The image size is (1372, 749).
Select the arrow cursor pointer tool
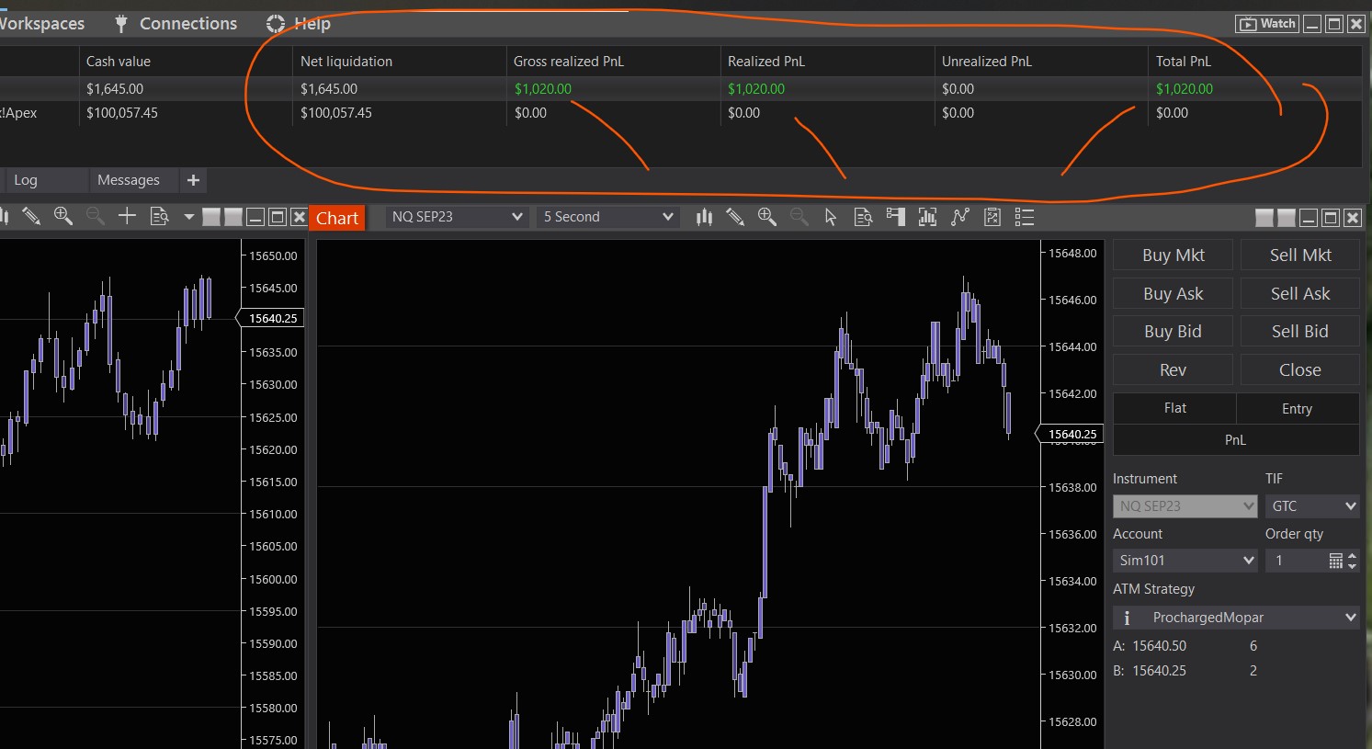[x=831, y=217]
